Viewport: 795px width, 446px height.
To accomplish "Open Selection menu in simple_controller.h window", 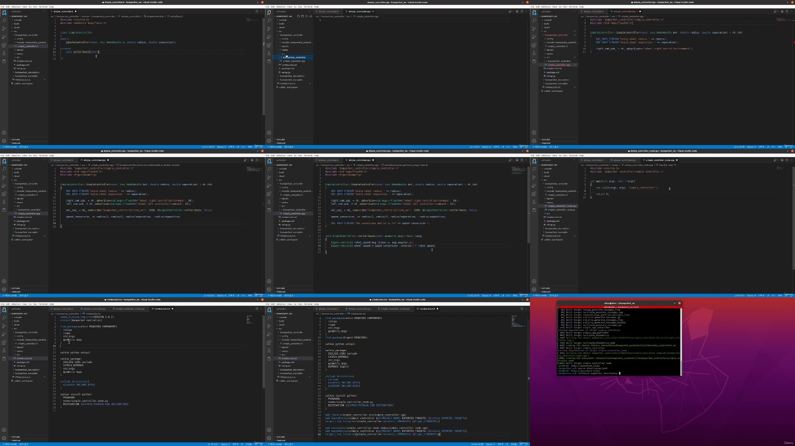I will (16, 7).
